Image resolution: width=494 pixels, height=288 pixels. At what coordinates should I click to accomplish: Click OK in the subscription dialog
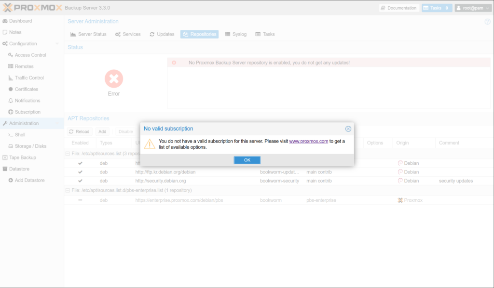point(247,160)
